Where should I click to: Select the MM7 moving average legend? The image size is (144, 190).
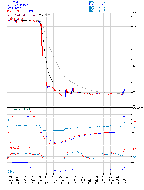(x=41, y=15)
